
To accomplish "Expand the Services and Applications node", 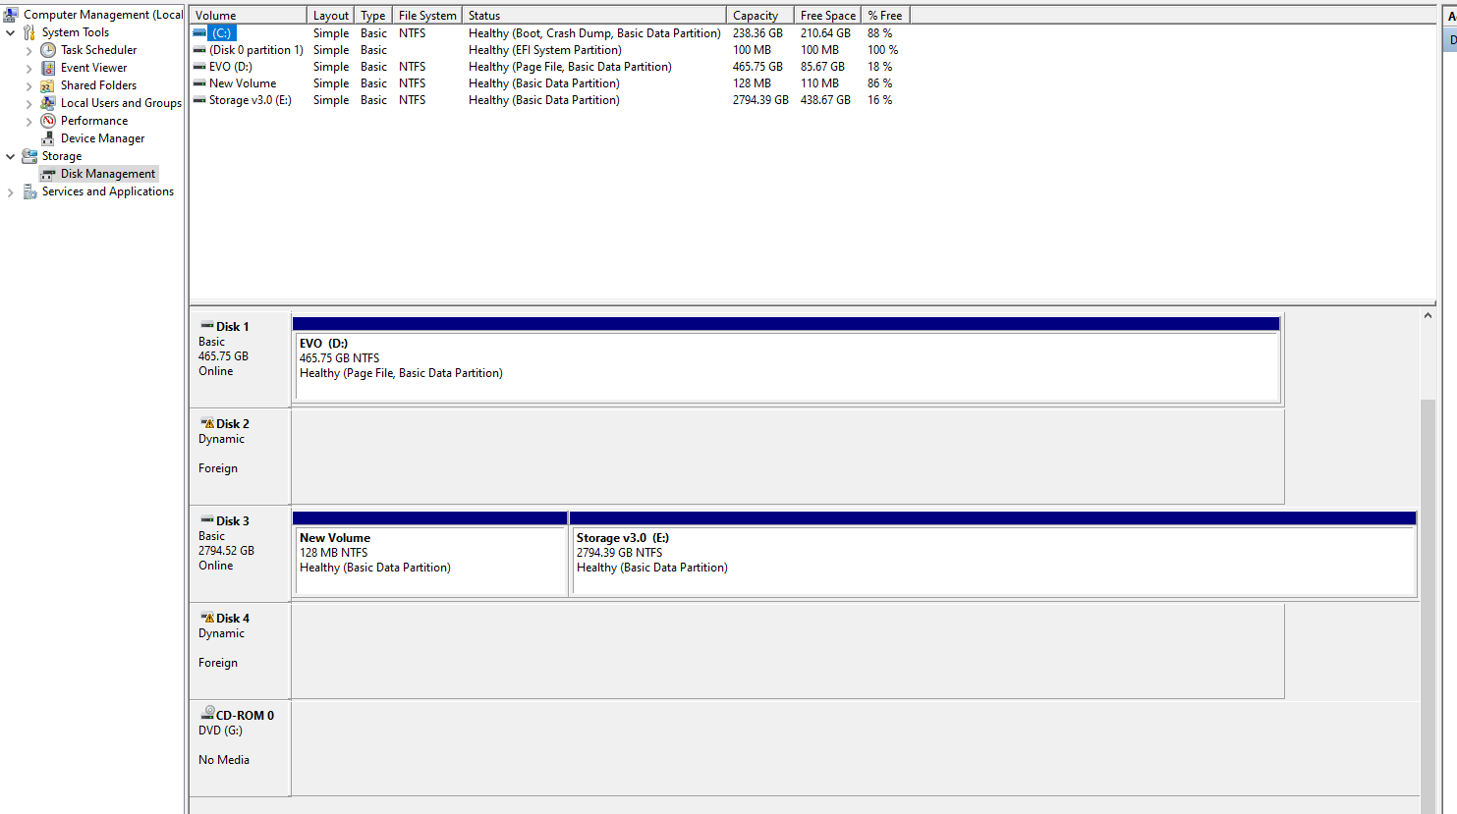I will (11, 191).
